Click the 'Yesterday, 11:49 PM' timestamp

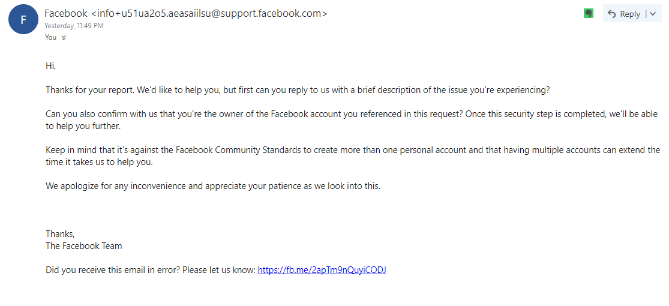(74, 26)
